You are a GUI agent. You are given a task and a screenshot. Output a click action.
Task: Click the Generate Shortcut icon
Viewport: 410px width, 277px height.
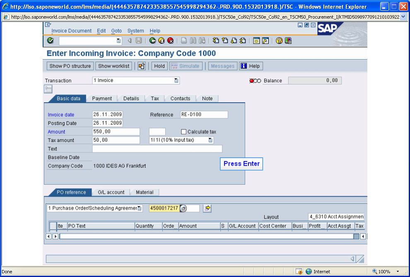(x=265, y=41)
